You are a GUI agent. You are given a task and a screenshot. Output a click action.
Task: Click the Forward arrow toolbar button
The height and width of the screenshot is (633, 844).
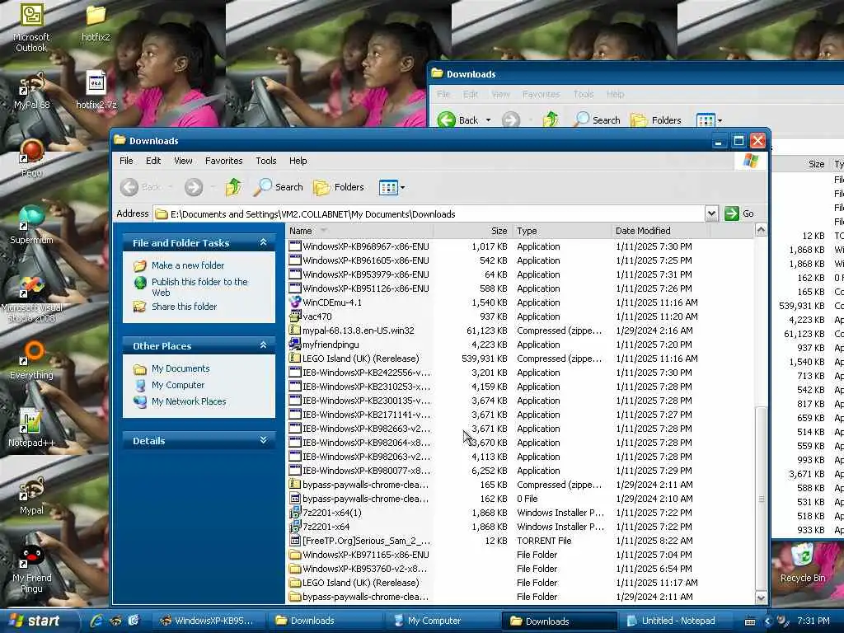[x=194, y=187]
